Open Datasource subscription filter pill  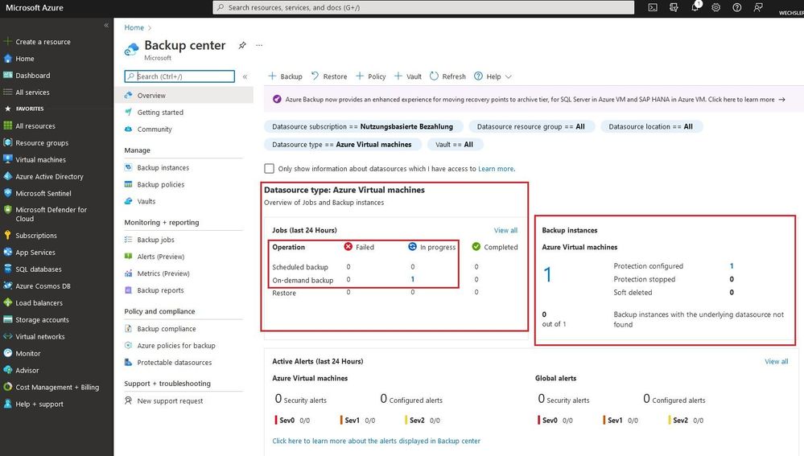pyautogui.click(x=363, y=126)
